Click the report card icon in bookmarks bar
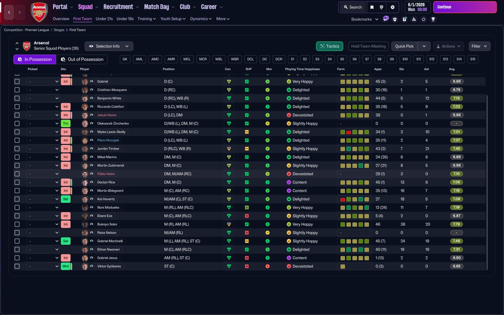This screenshot has height=315, width=504. coord(404,19)
